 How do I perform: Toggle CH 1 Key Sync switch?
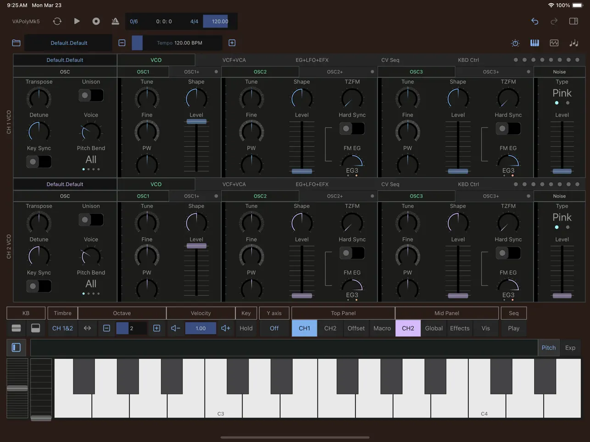[x=39, y=162]
